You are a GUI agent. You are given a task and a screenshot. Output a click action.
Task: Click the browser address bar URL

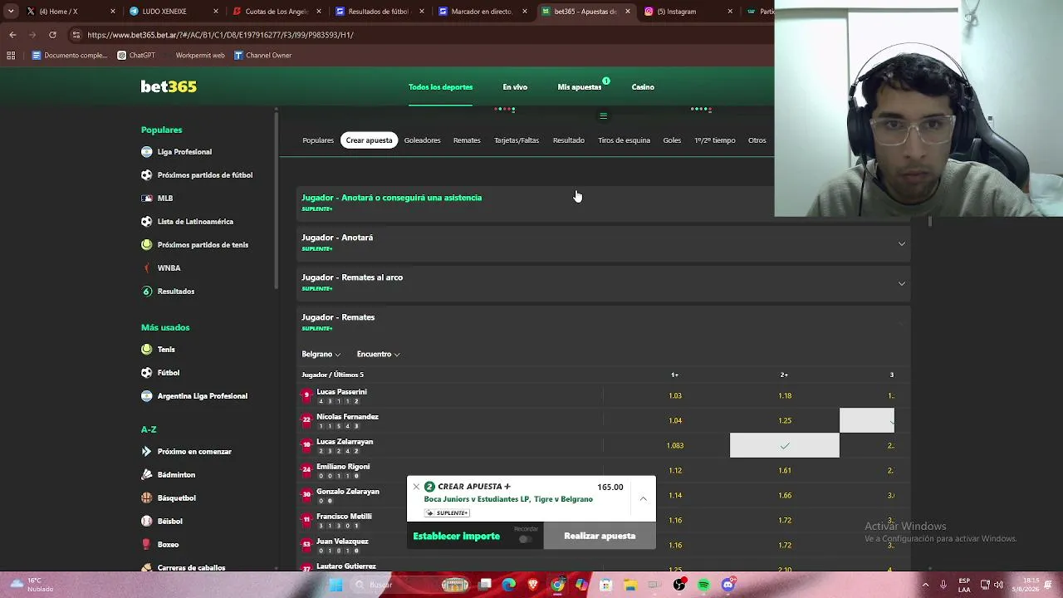click(220, 35)
